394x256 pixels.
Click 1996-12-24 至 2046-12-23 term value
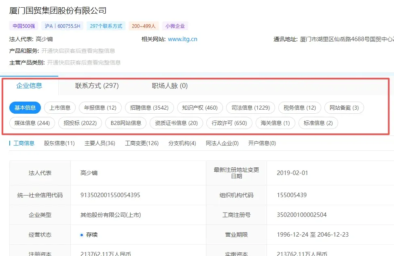(x=313, y=235)
